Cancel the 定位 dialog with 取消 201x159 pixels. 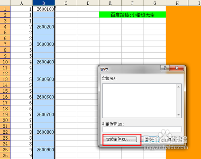[x=172, y=139]
